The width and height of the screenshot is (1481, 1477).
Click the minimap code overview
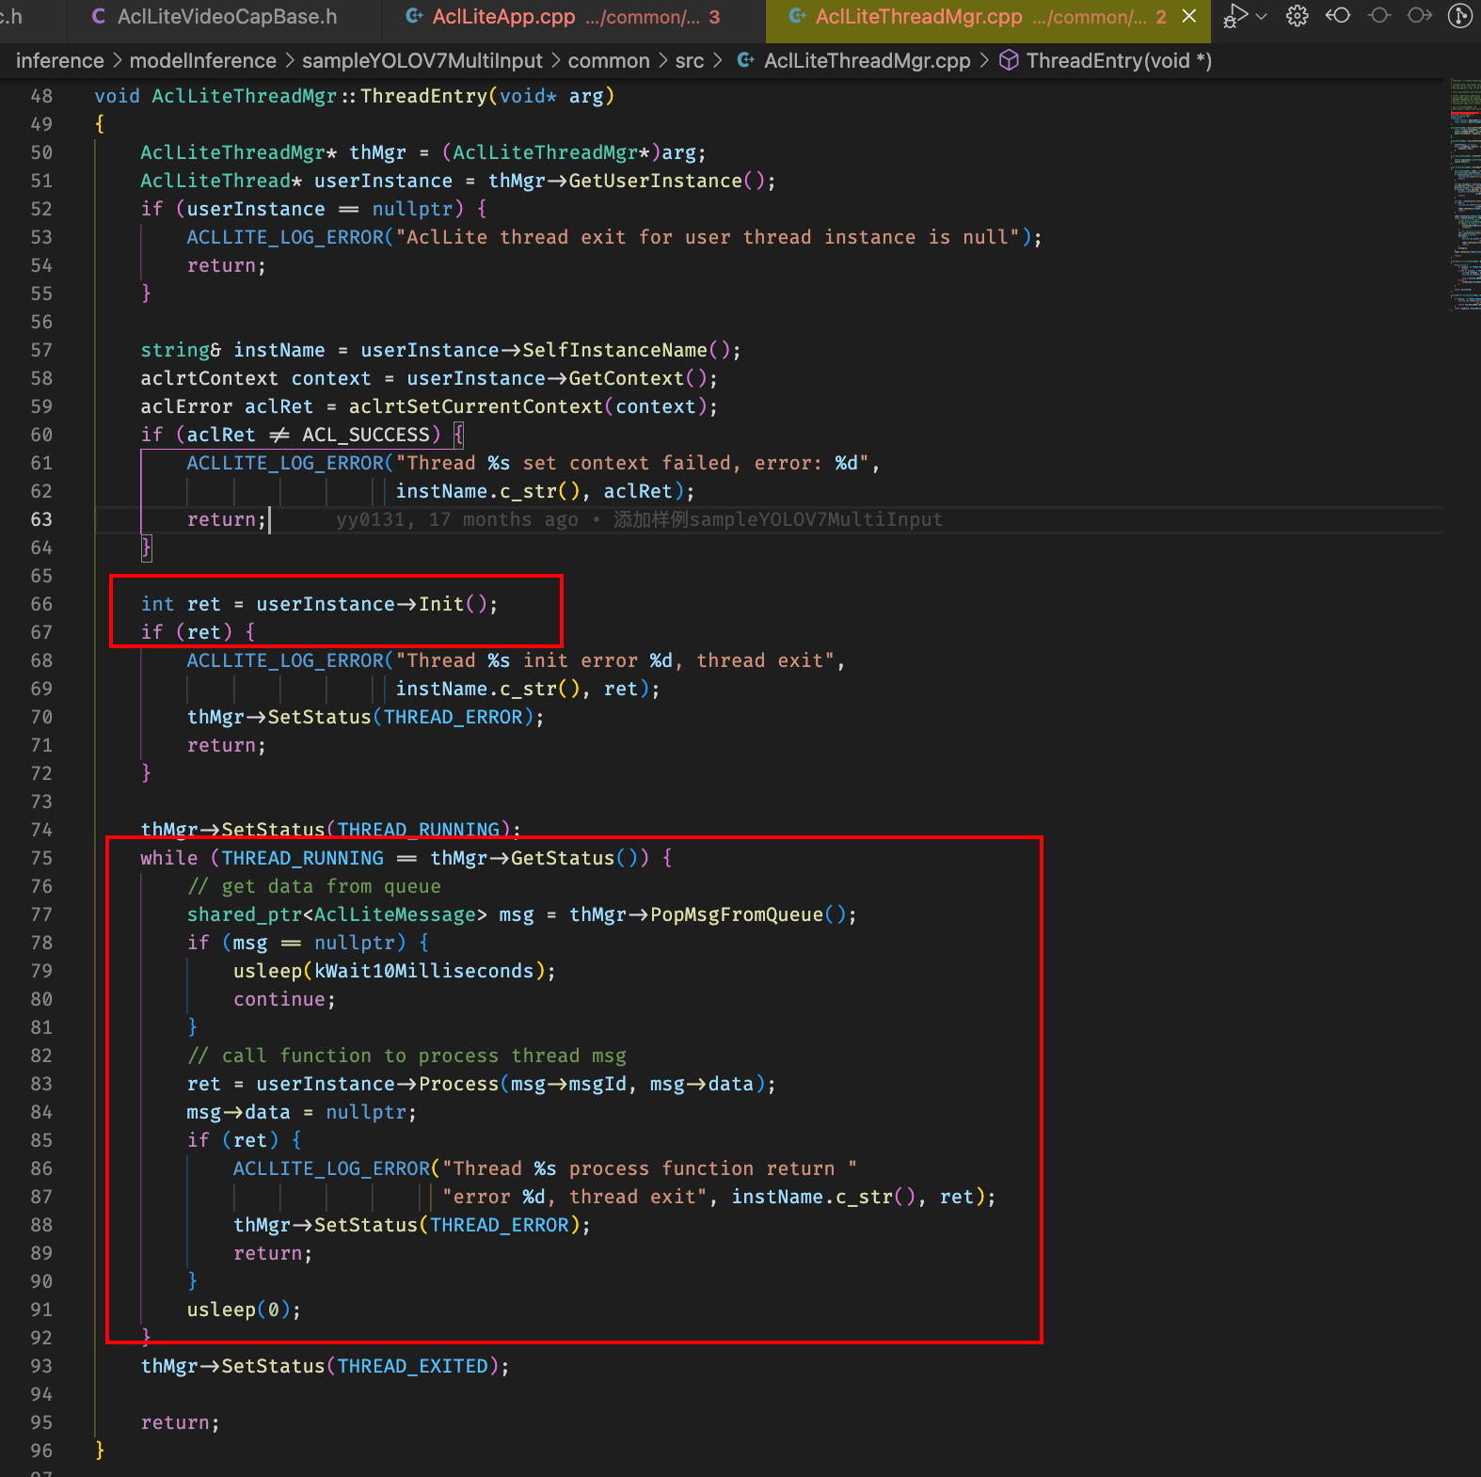[1465, 196]
